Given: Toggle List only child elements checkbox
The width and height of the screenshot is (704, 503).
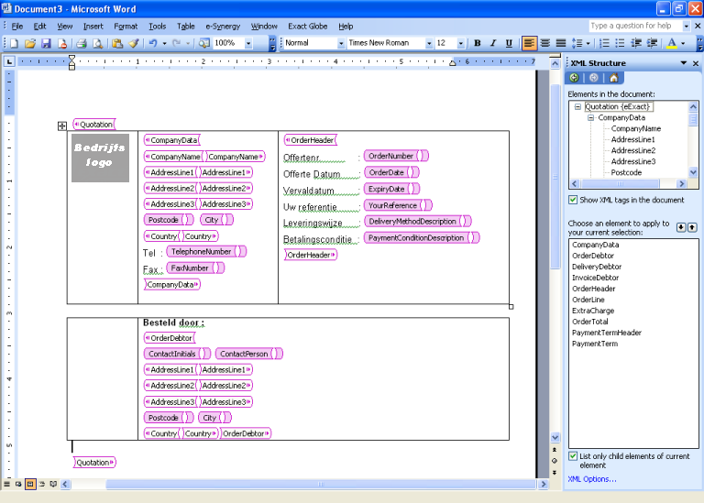Looking at the screenshot, I should point(573,455).
